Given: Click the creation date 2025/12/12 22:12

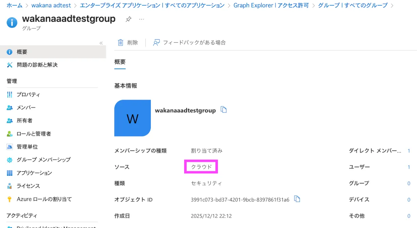Looking at the screenshot, I should pyautogui.click(x=211, y=216).
